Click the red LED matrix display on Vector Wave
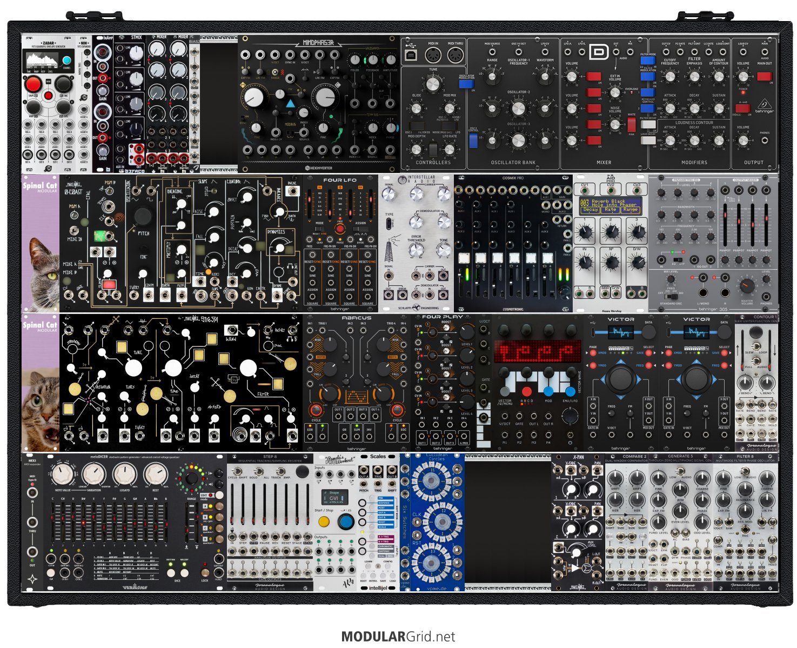This screenshot has height=648, width=797. [537, 351]
